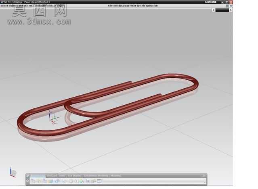Click the status message 'Restore data was reset by this operation'
The image size is (258, 189).
click(133, 6)
